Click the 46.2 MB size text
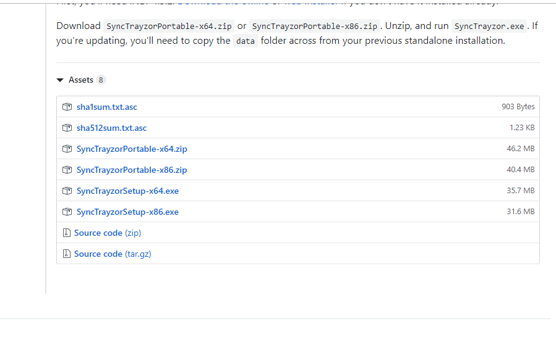556x337 pixels. coord(521,149)
